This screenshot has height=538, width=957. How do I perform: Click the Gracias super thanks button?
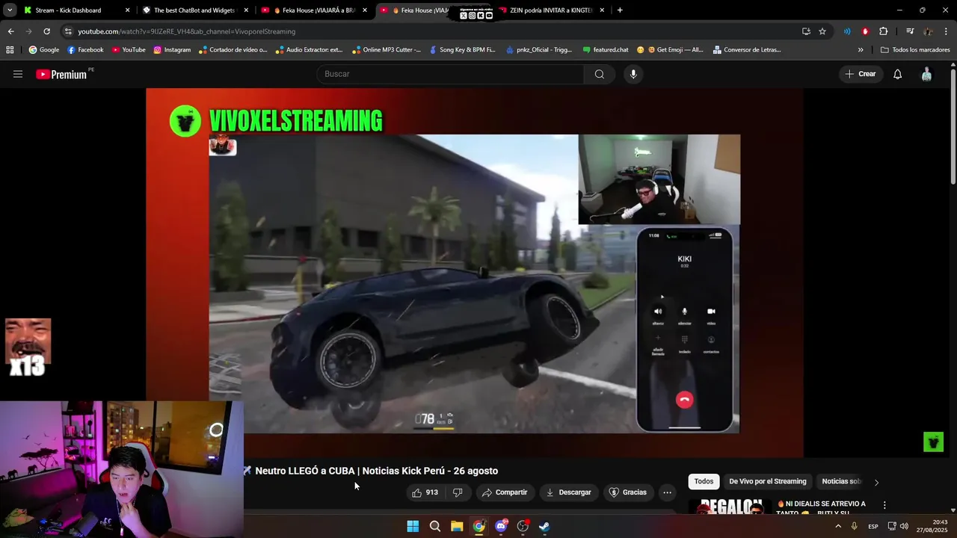(628, 492)
